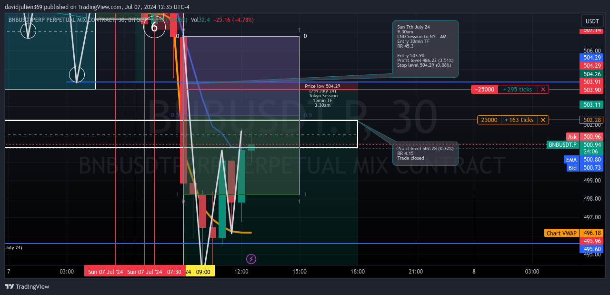610x295 pixels.
Task: Click the 503.90 position price label
Action: tap(591, 90)
